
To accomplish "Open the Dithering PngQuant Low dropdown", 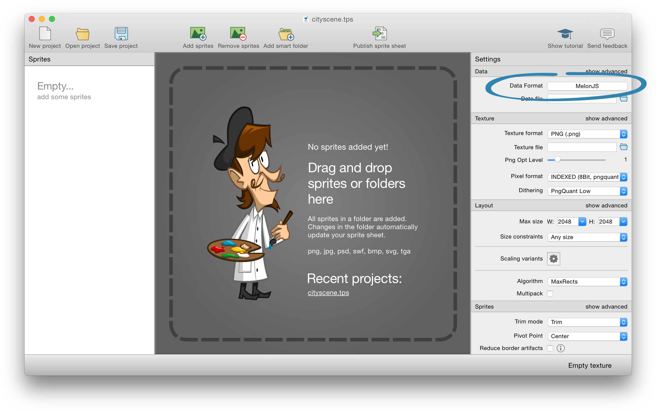I will pyautogui.click(x=587, y=191).
